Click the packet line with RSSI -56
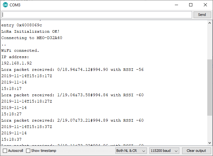Screen dimensions: 213x156 (72, 70)
